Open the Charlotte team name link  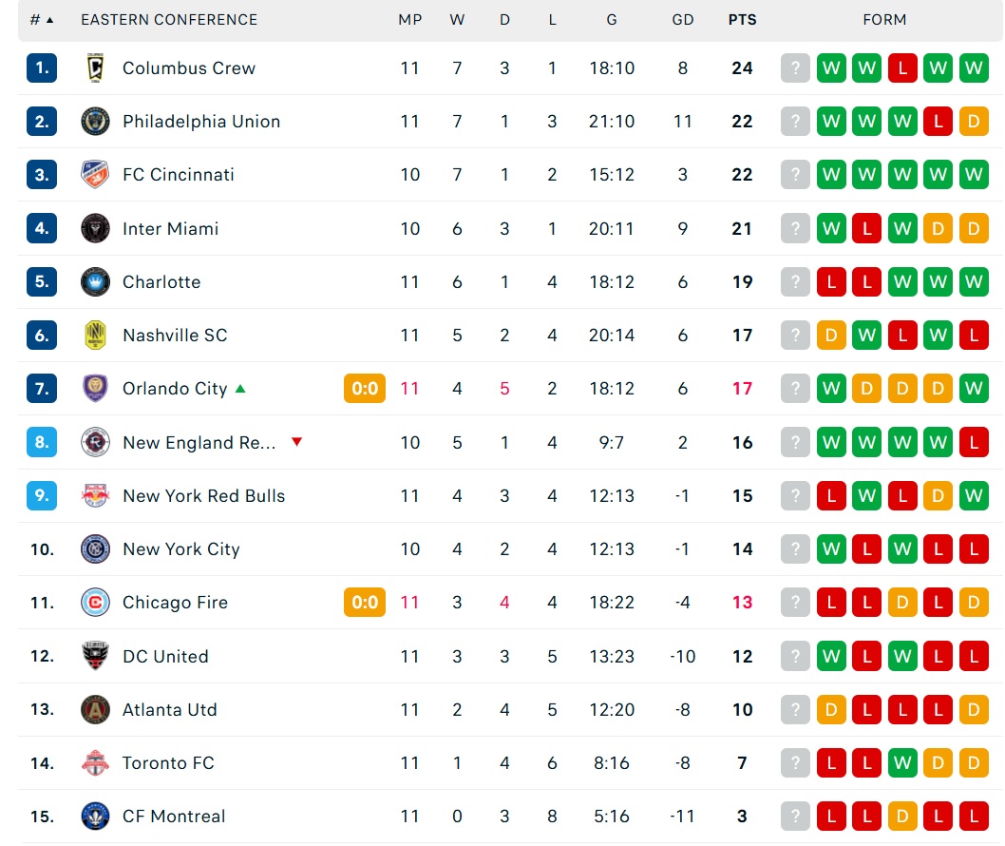[x=161, y=282]
